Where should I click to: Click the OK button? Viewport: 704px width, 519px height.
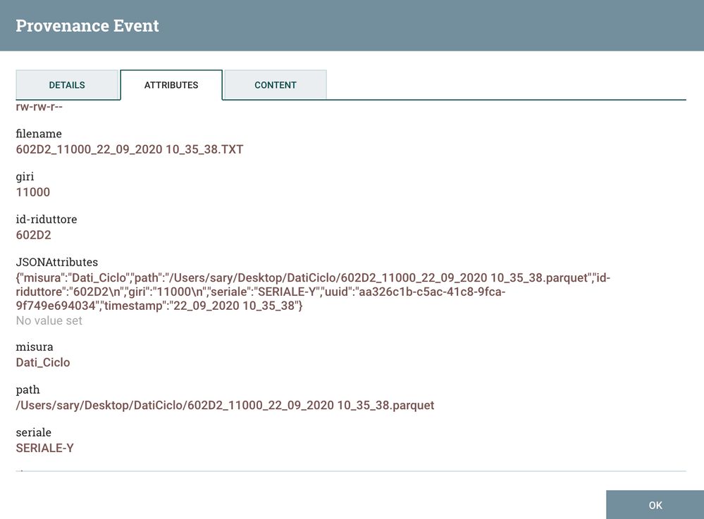click(655, 505)
